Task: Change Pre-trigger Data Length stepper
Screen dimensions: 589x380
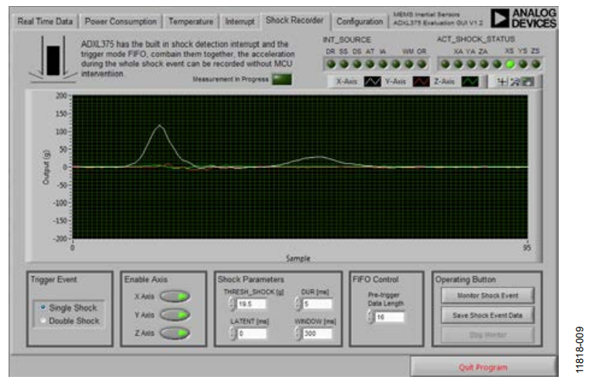Action: (x=370, y=317)
